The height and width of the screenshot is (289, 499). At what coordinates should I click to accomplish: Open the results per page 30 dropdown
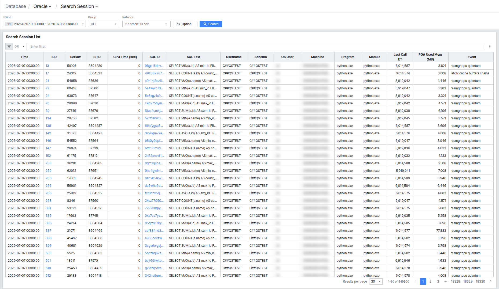tap(376, 282)
